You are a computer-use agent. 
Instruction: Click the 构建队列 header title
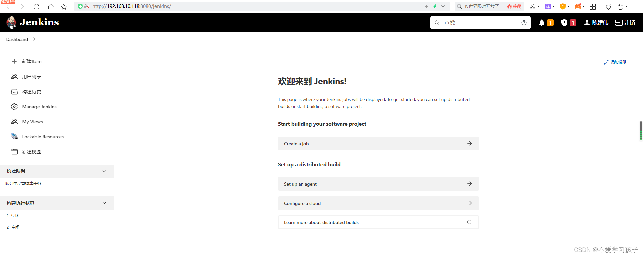16,171
